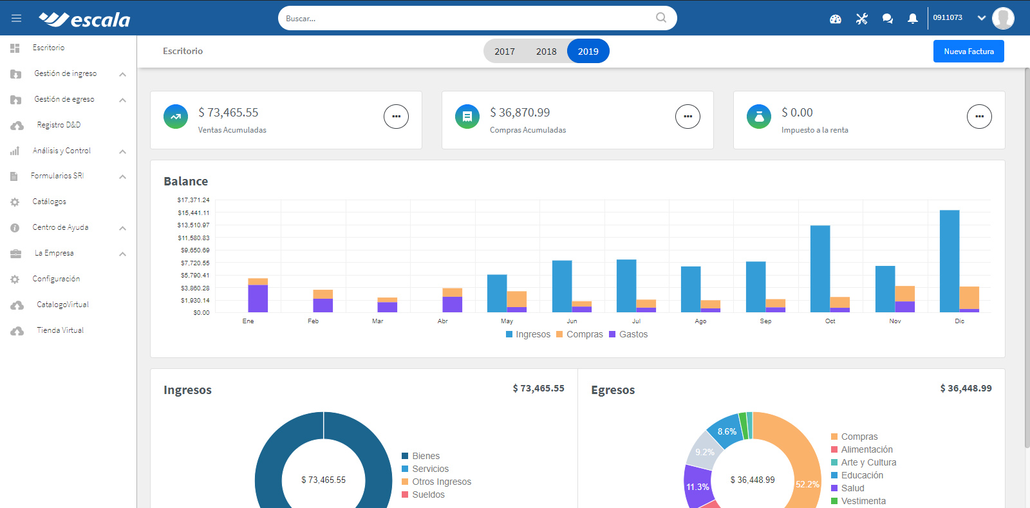Toggle Bienes in Ingresos legend
This screenshot has width=1030, height=508.
coord(421,456)
